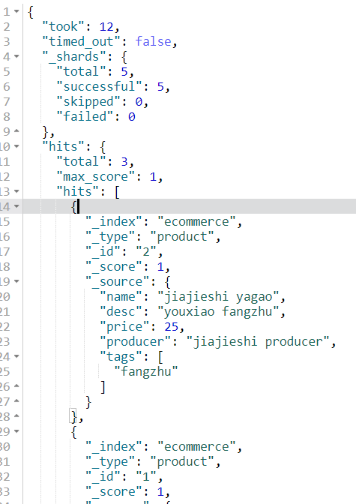Screen dimensions: 356x504
Task: Collapse the root object fold arrow on line 1
Action: pyautogui.click(x=16, y=11)
